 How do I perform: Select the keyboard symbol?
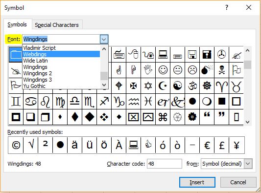[119, 54]
